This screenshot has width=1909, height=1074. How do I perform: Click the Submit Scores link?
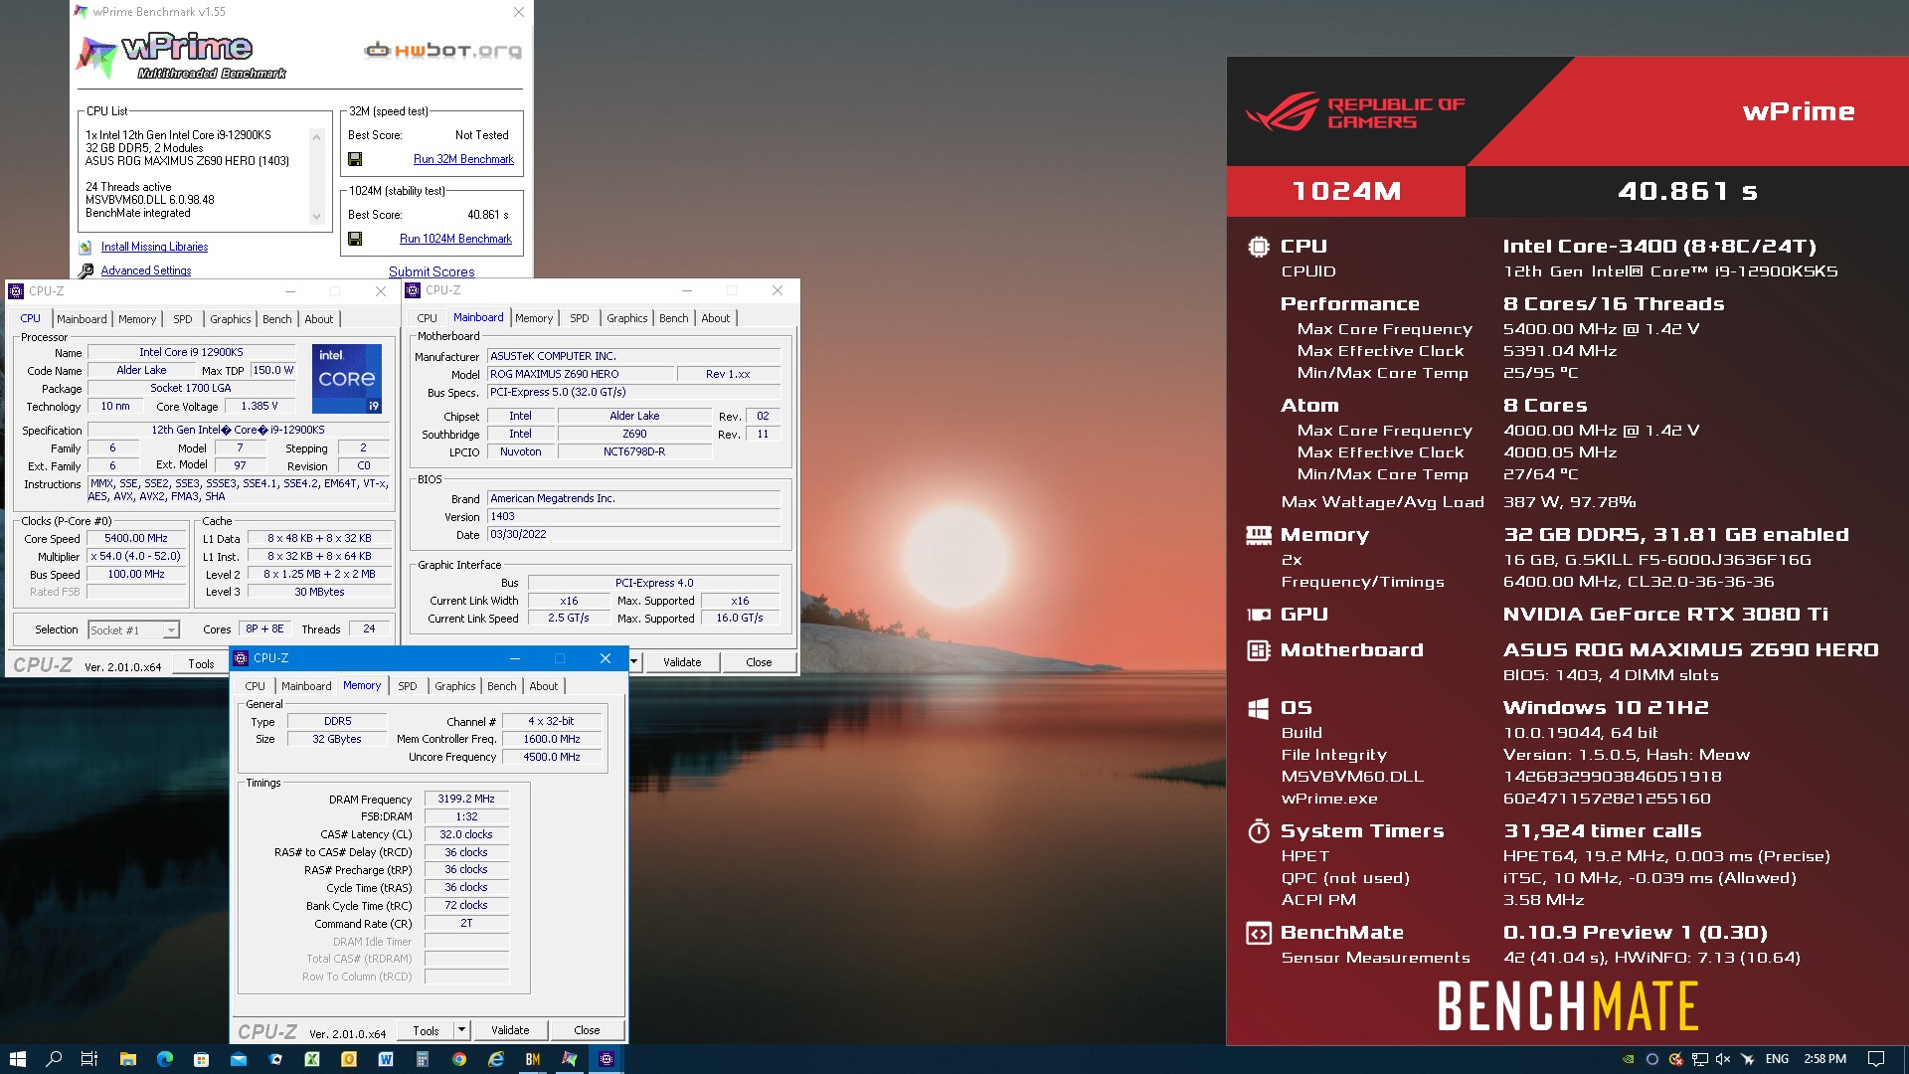point(432,271)
